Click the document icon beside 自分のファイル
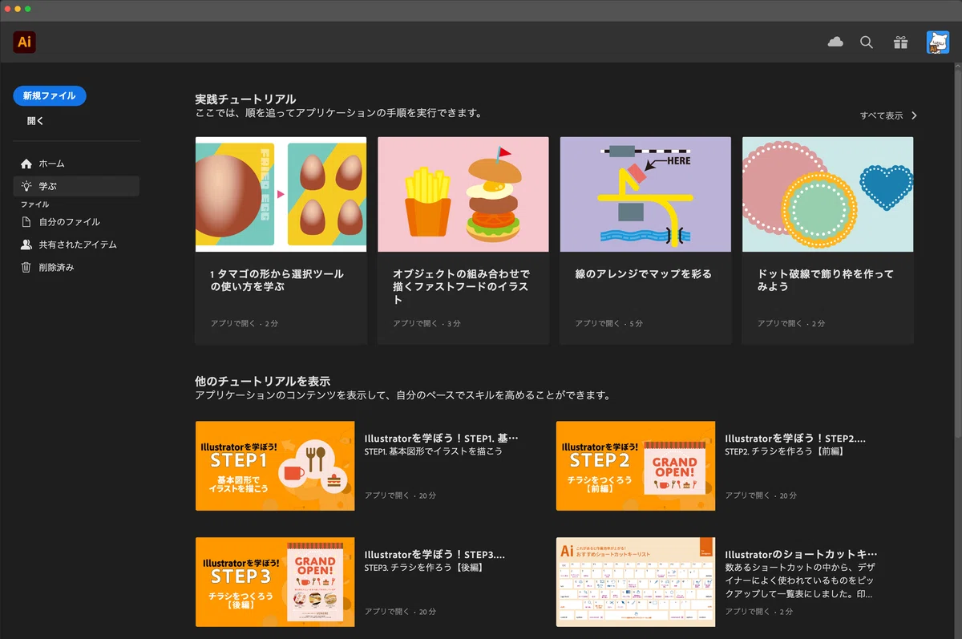962x639 pixels. tap(26, 222)
